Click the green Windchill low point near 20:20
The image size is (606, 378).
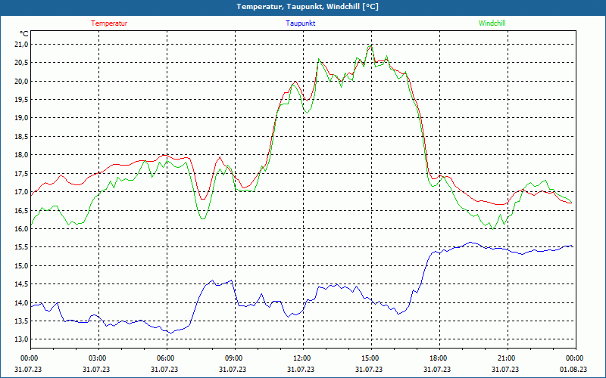coord(492,229)
